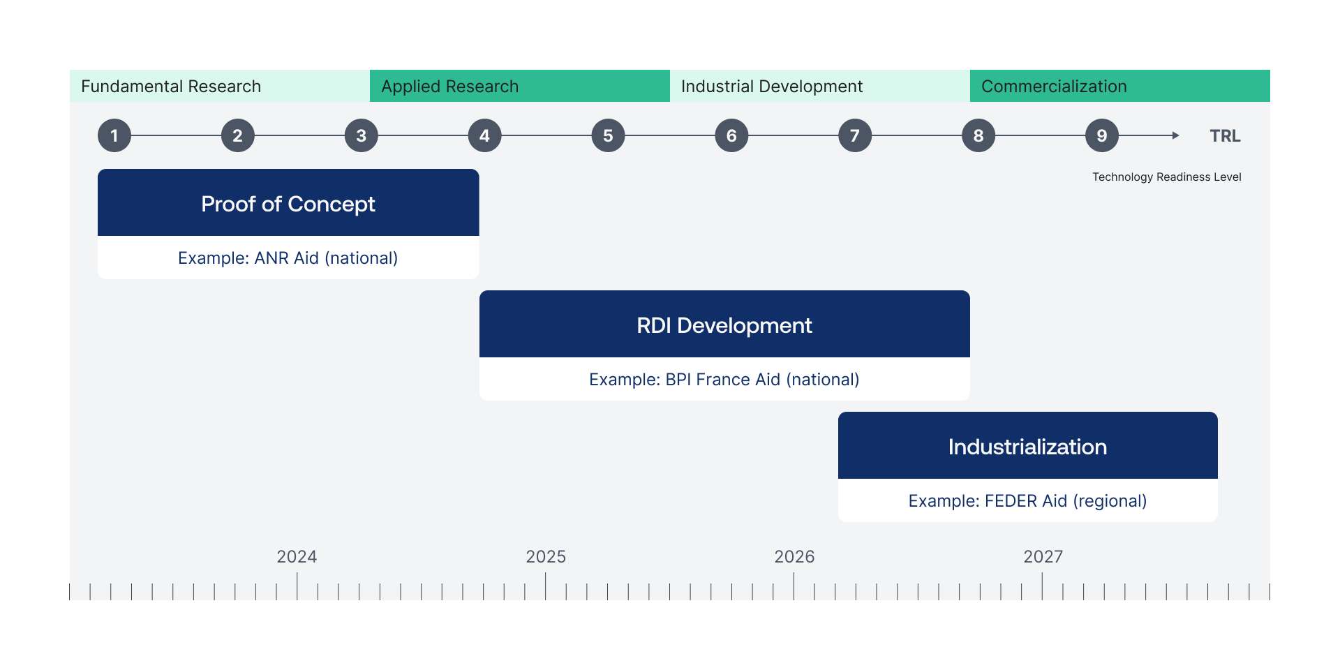Click TRL level 5 circle
1340x670 pixels.
pyautogui.click(x=609, y=135)
